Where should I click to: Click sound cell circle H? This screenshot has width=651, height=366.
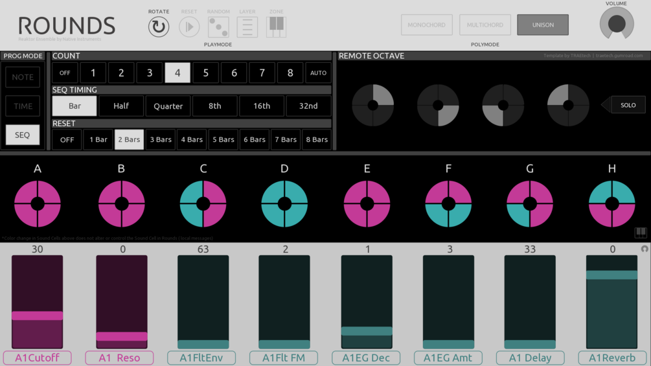(612, 204)
